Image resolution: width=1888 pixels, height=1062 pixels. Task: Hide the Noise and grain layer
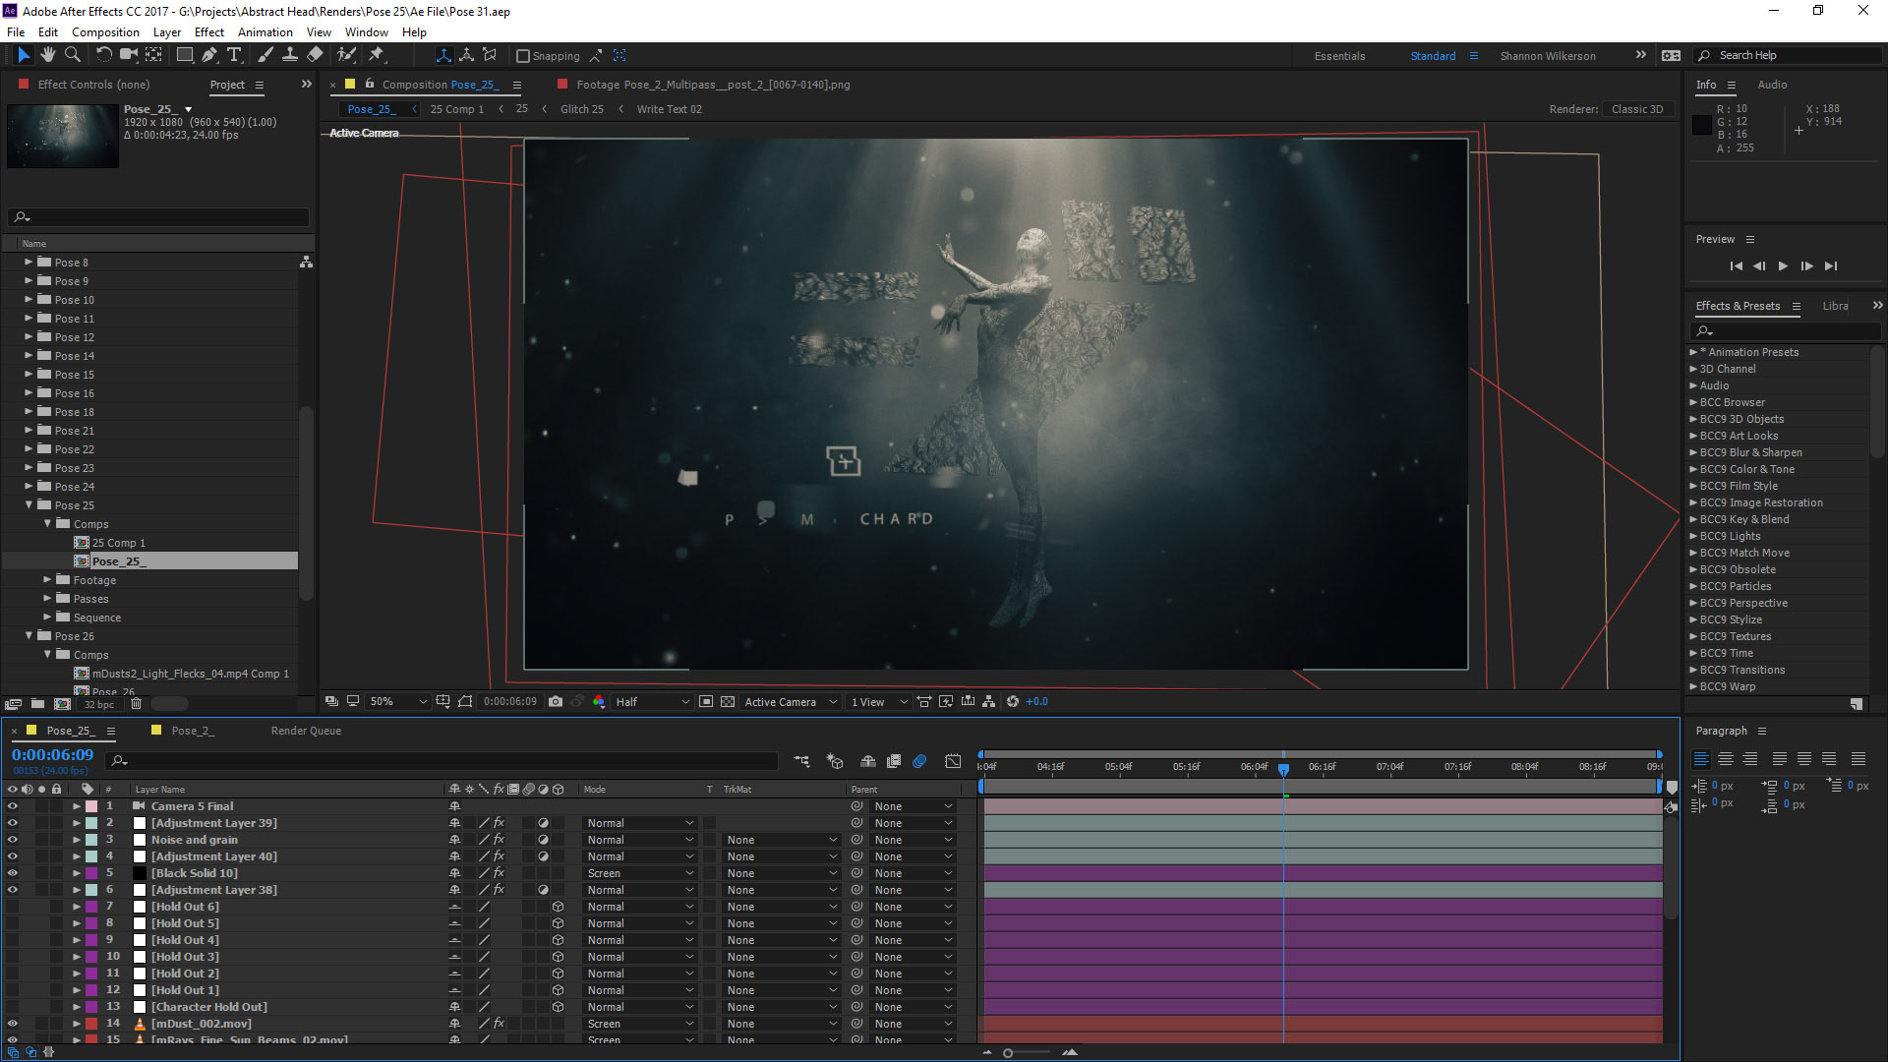(x=13, y=840)
